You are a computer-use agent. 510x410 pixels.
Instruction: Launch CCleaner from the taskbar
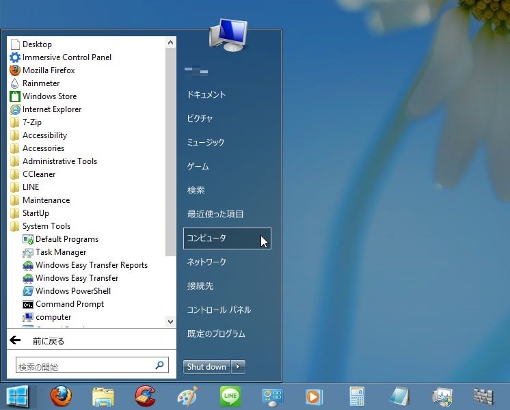coord(146,396)
